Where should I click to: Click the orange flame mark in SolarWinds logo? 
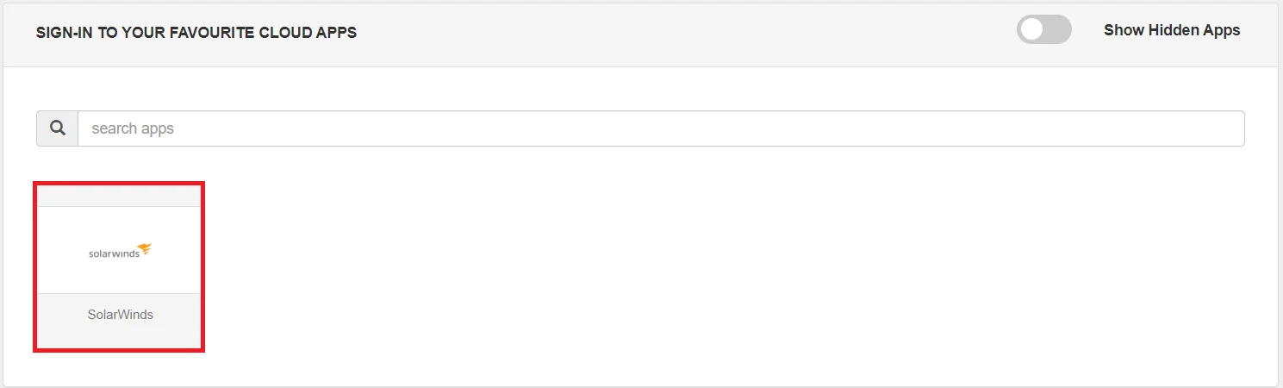pos(145,249)
